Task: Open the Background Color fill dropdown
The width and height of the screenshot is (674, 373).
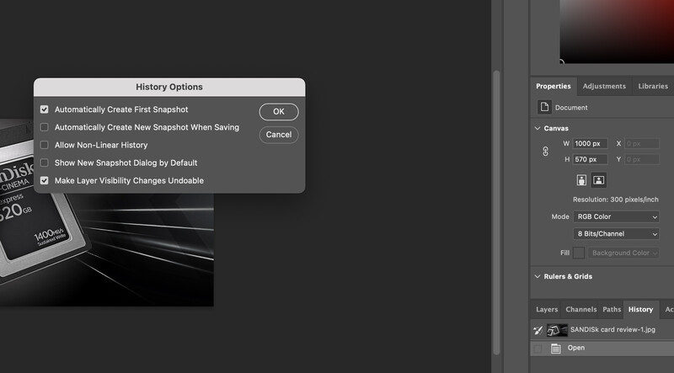Action: point(623,253)
